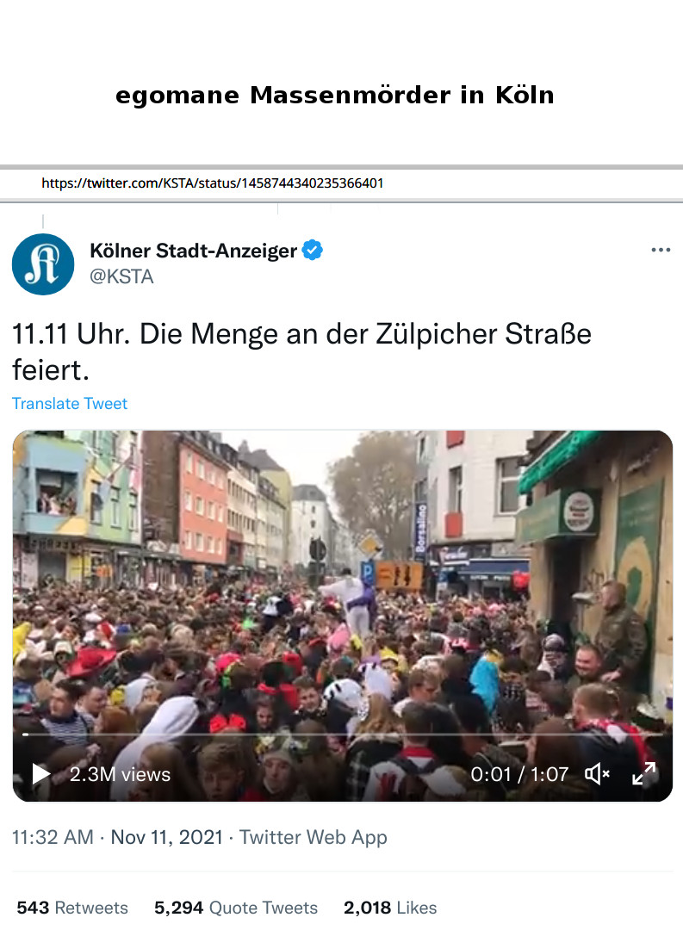Image resolution: width=683 pixels, height=930 pixels.
Task: Open the three-dot more options menu
Action: [x=661, y=250]
